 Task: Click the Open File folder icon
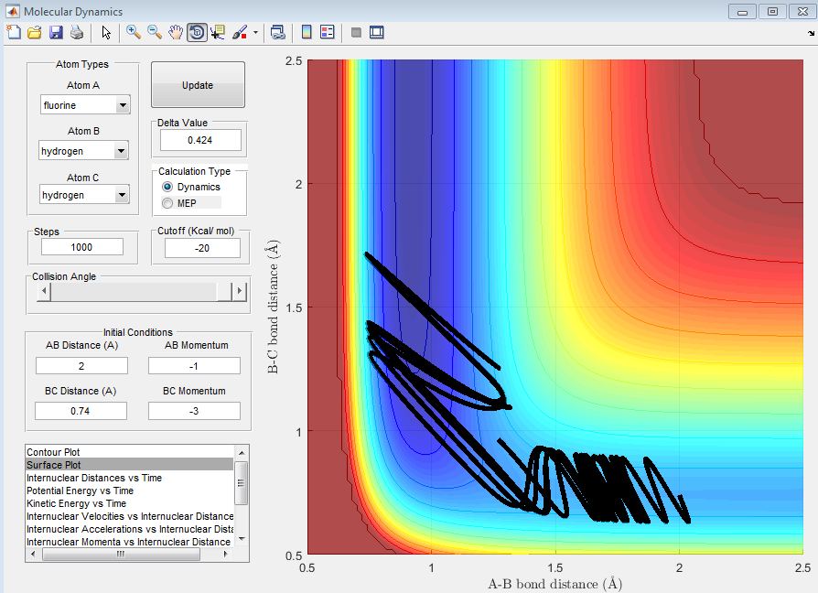click(35, 32)
